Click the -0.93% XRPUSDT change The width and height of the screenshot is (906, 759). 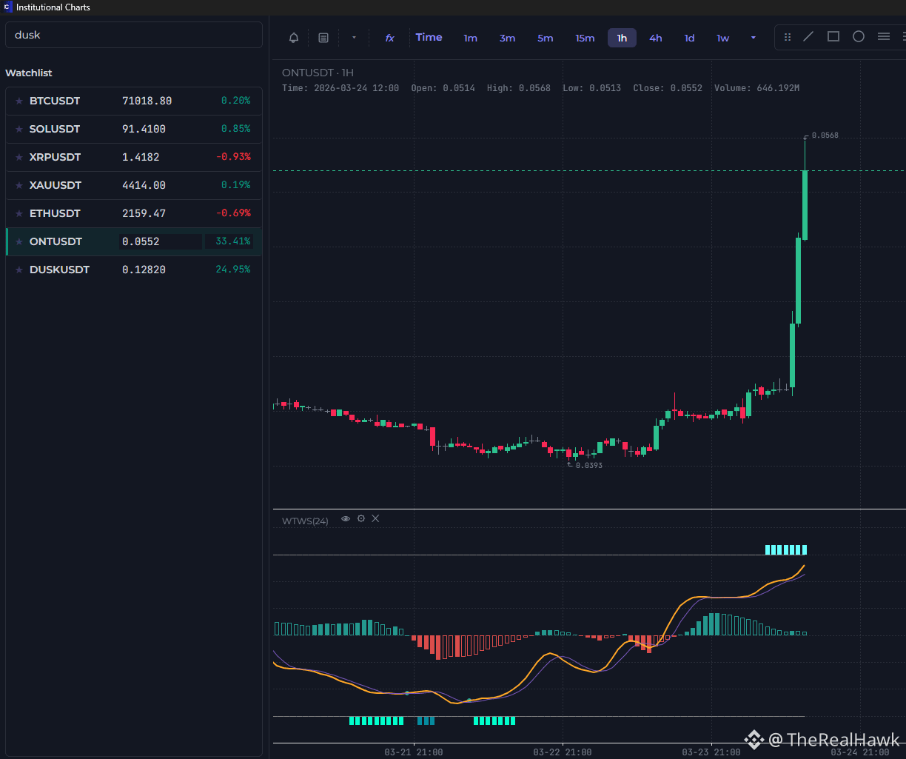point(232,157)
